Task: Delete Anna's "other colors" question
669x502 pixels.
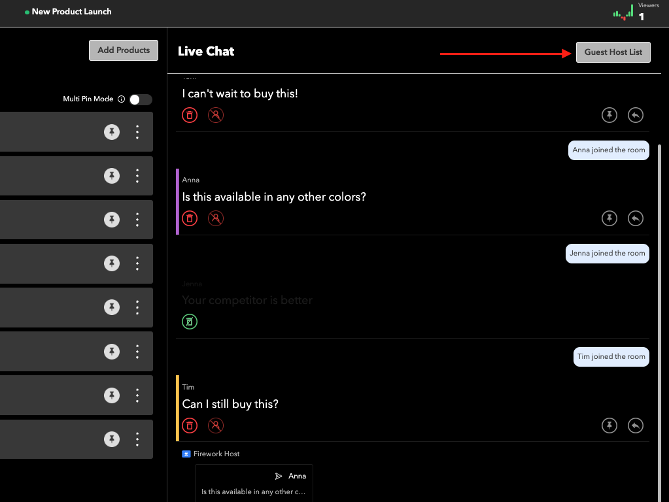Action: point(190,218)
